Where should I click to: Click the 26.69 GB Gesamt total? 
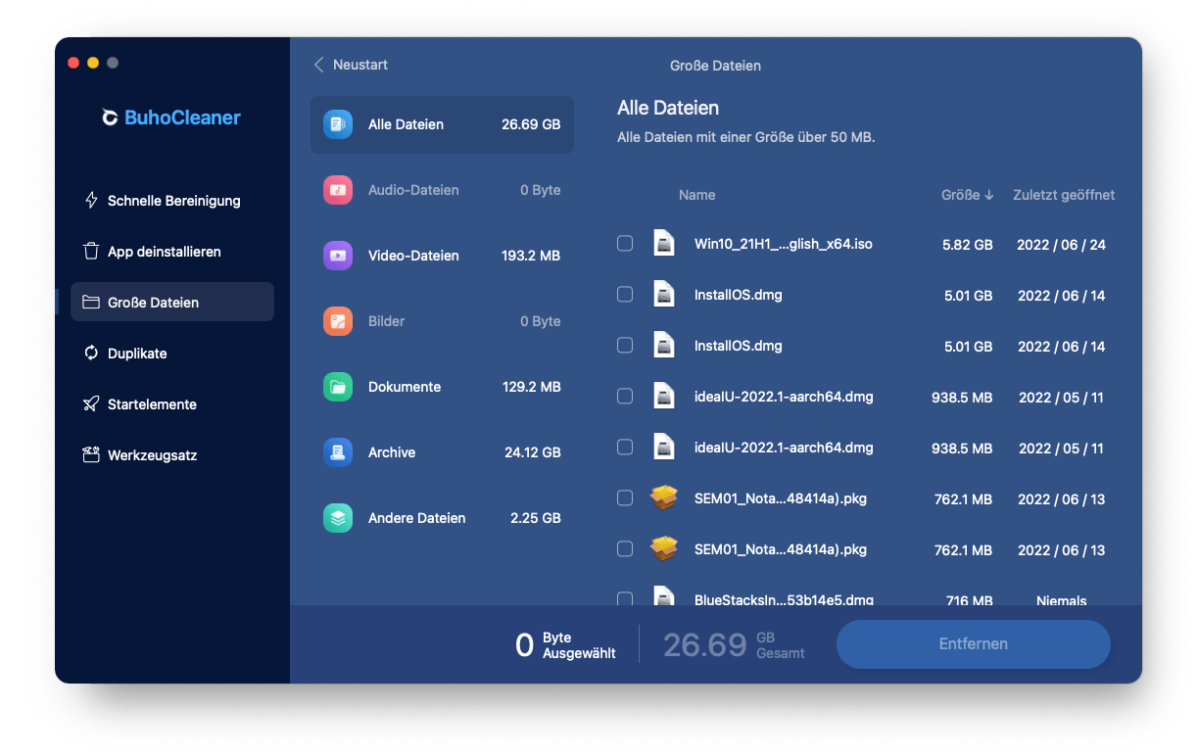tap(734, 644)
